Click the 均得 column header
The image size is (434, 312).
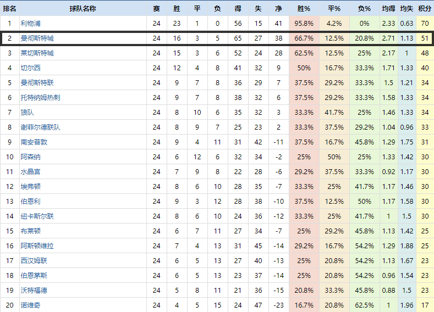pos(388,9)
